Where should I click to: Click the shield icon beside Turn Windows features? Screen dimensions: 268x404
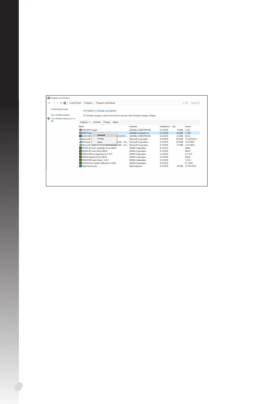(48, 119)
